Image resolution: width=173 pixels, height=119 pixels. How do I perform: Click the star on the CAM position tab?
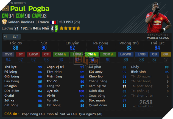(65, 54)
